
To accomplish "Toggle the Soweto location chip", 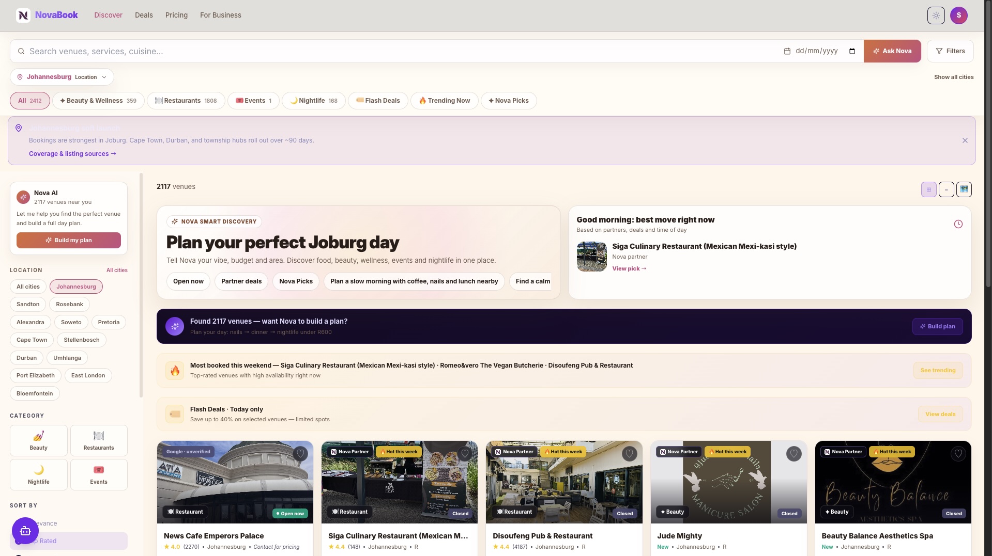I will [x=71, y=322].
